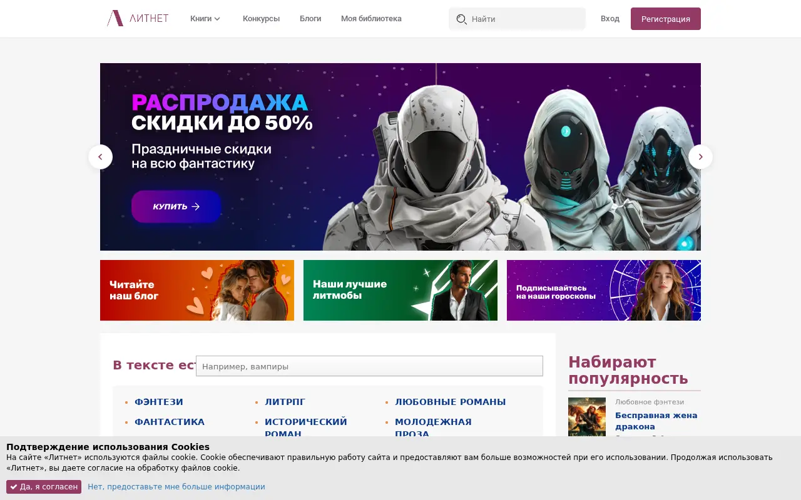Open Моя библиотека
Viewport: 801px width, 500px height.
(x=371, y=19)
